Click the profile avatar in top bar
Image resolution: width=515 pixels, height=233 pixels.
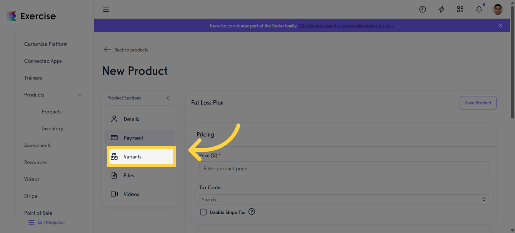point(498,9)
